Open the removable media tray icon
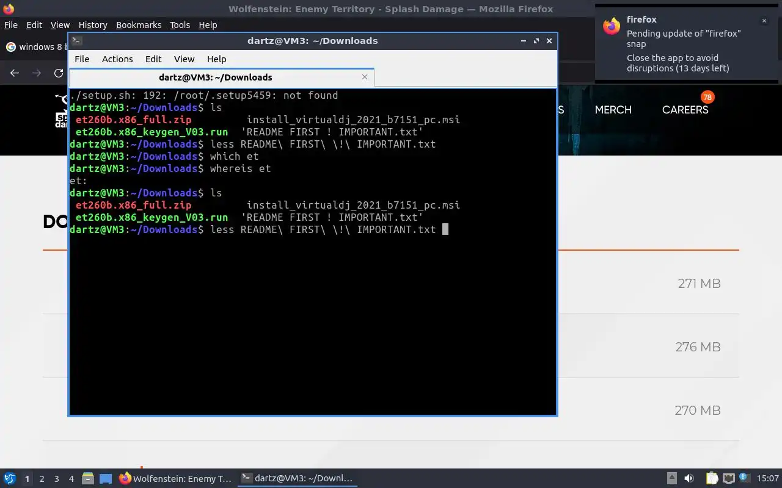Screen dimensions: 782x488 pos(671,479)
